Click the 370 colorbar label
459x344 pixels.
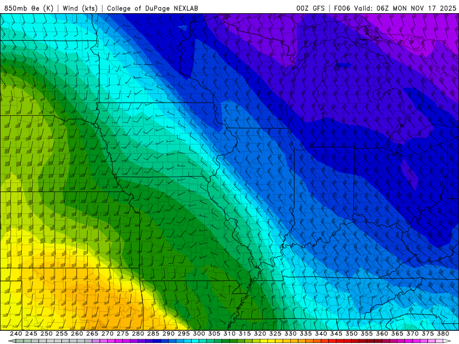[x=413, y=334]
